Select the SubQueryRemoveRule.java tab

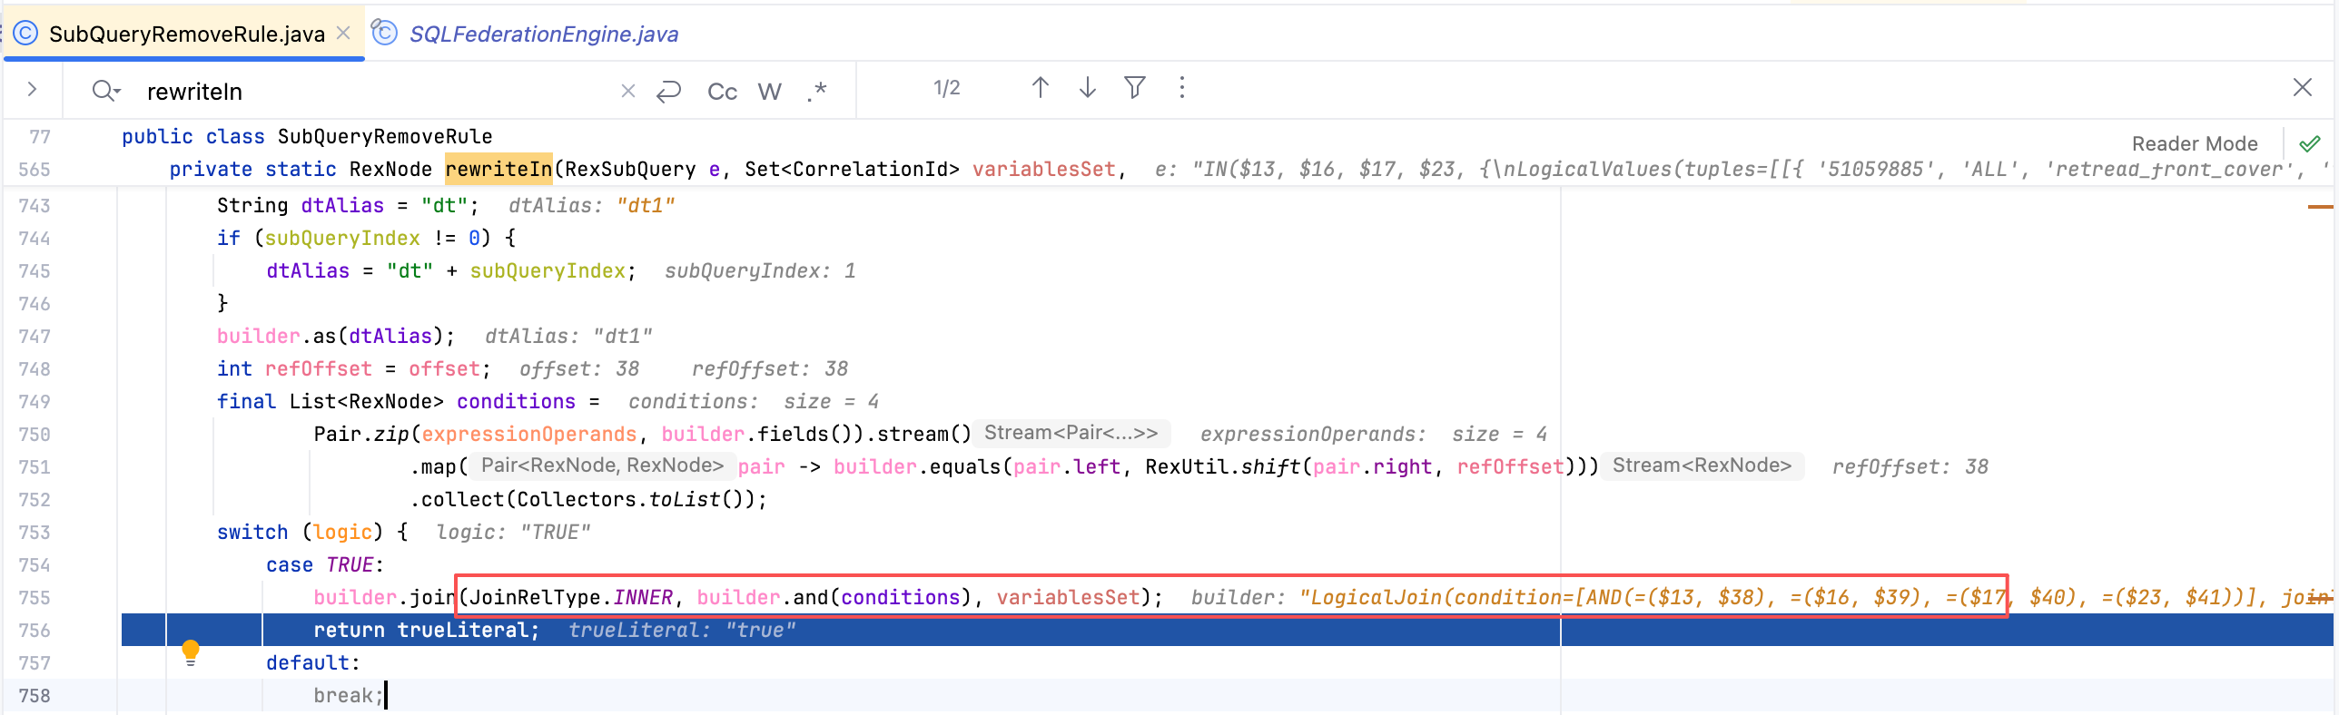(186, 34)
